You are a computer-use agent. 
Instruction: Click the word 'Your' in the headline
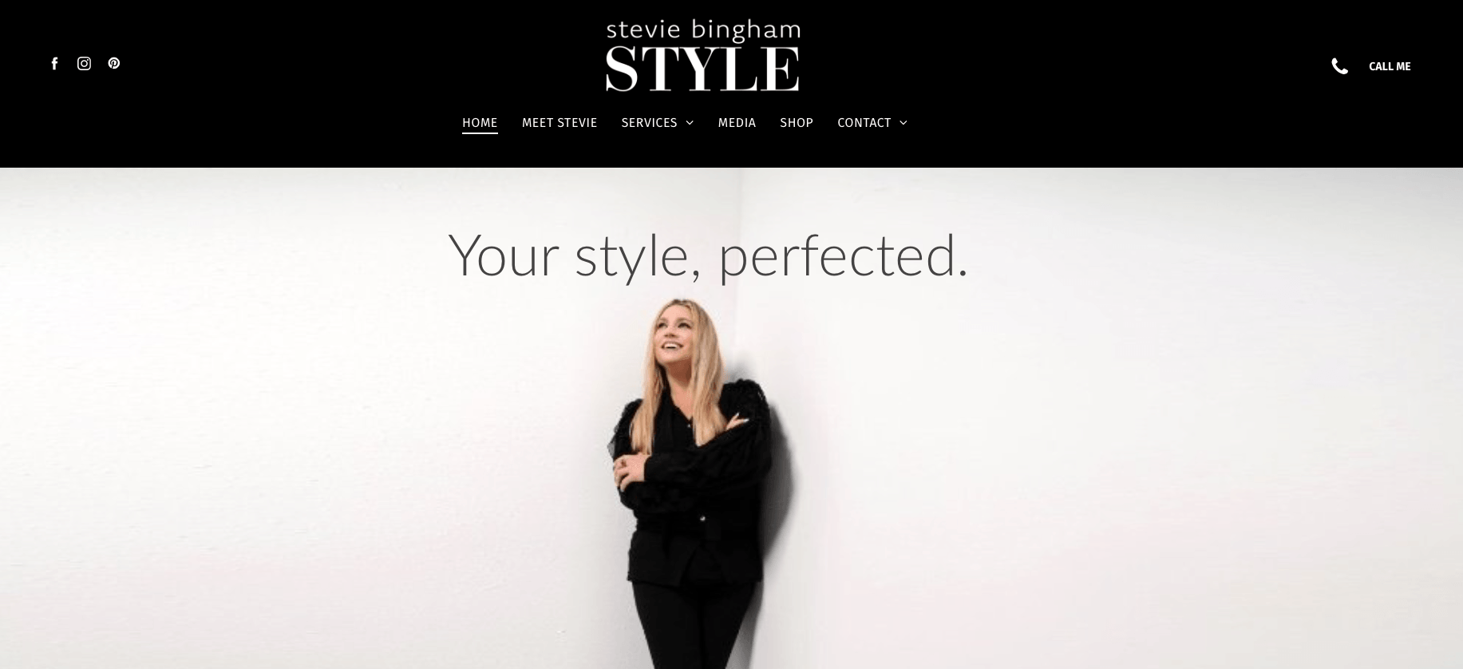503,255
